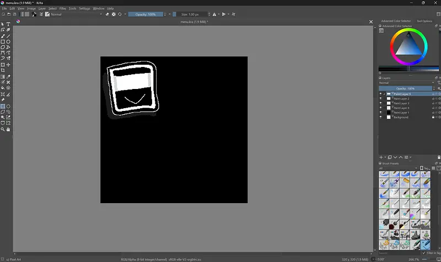Select the Freehand Brush tool
Viewport: 441px width, 262px height.
3,36
